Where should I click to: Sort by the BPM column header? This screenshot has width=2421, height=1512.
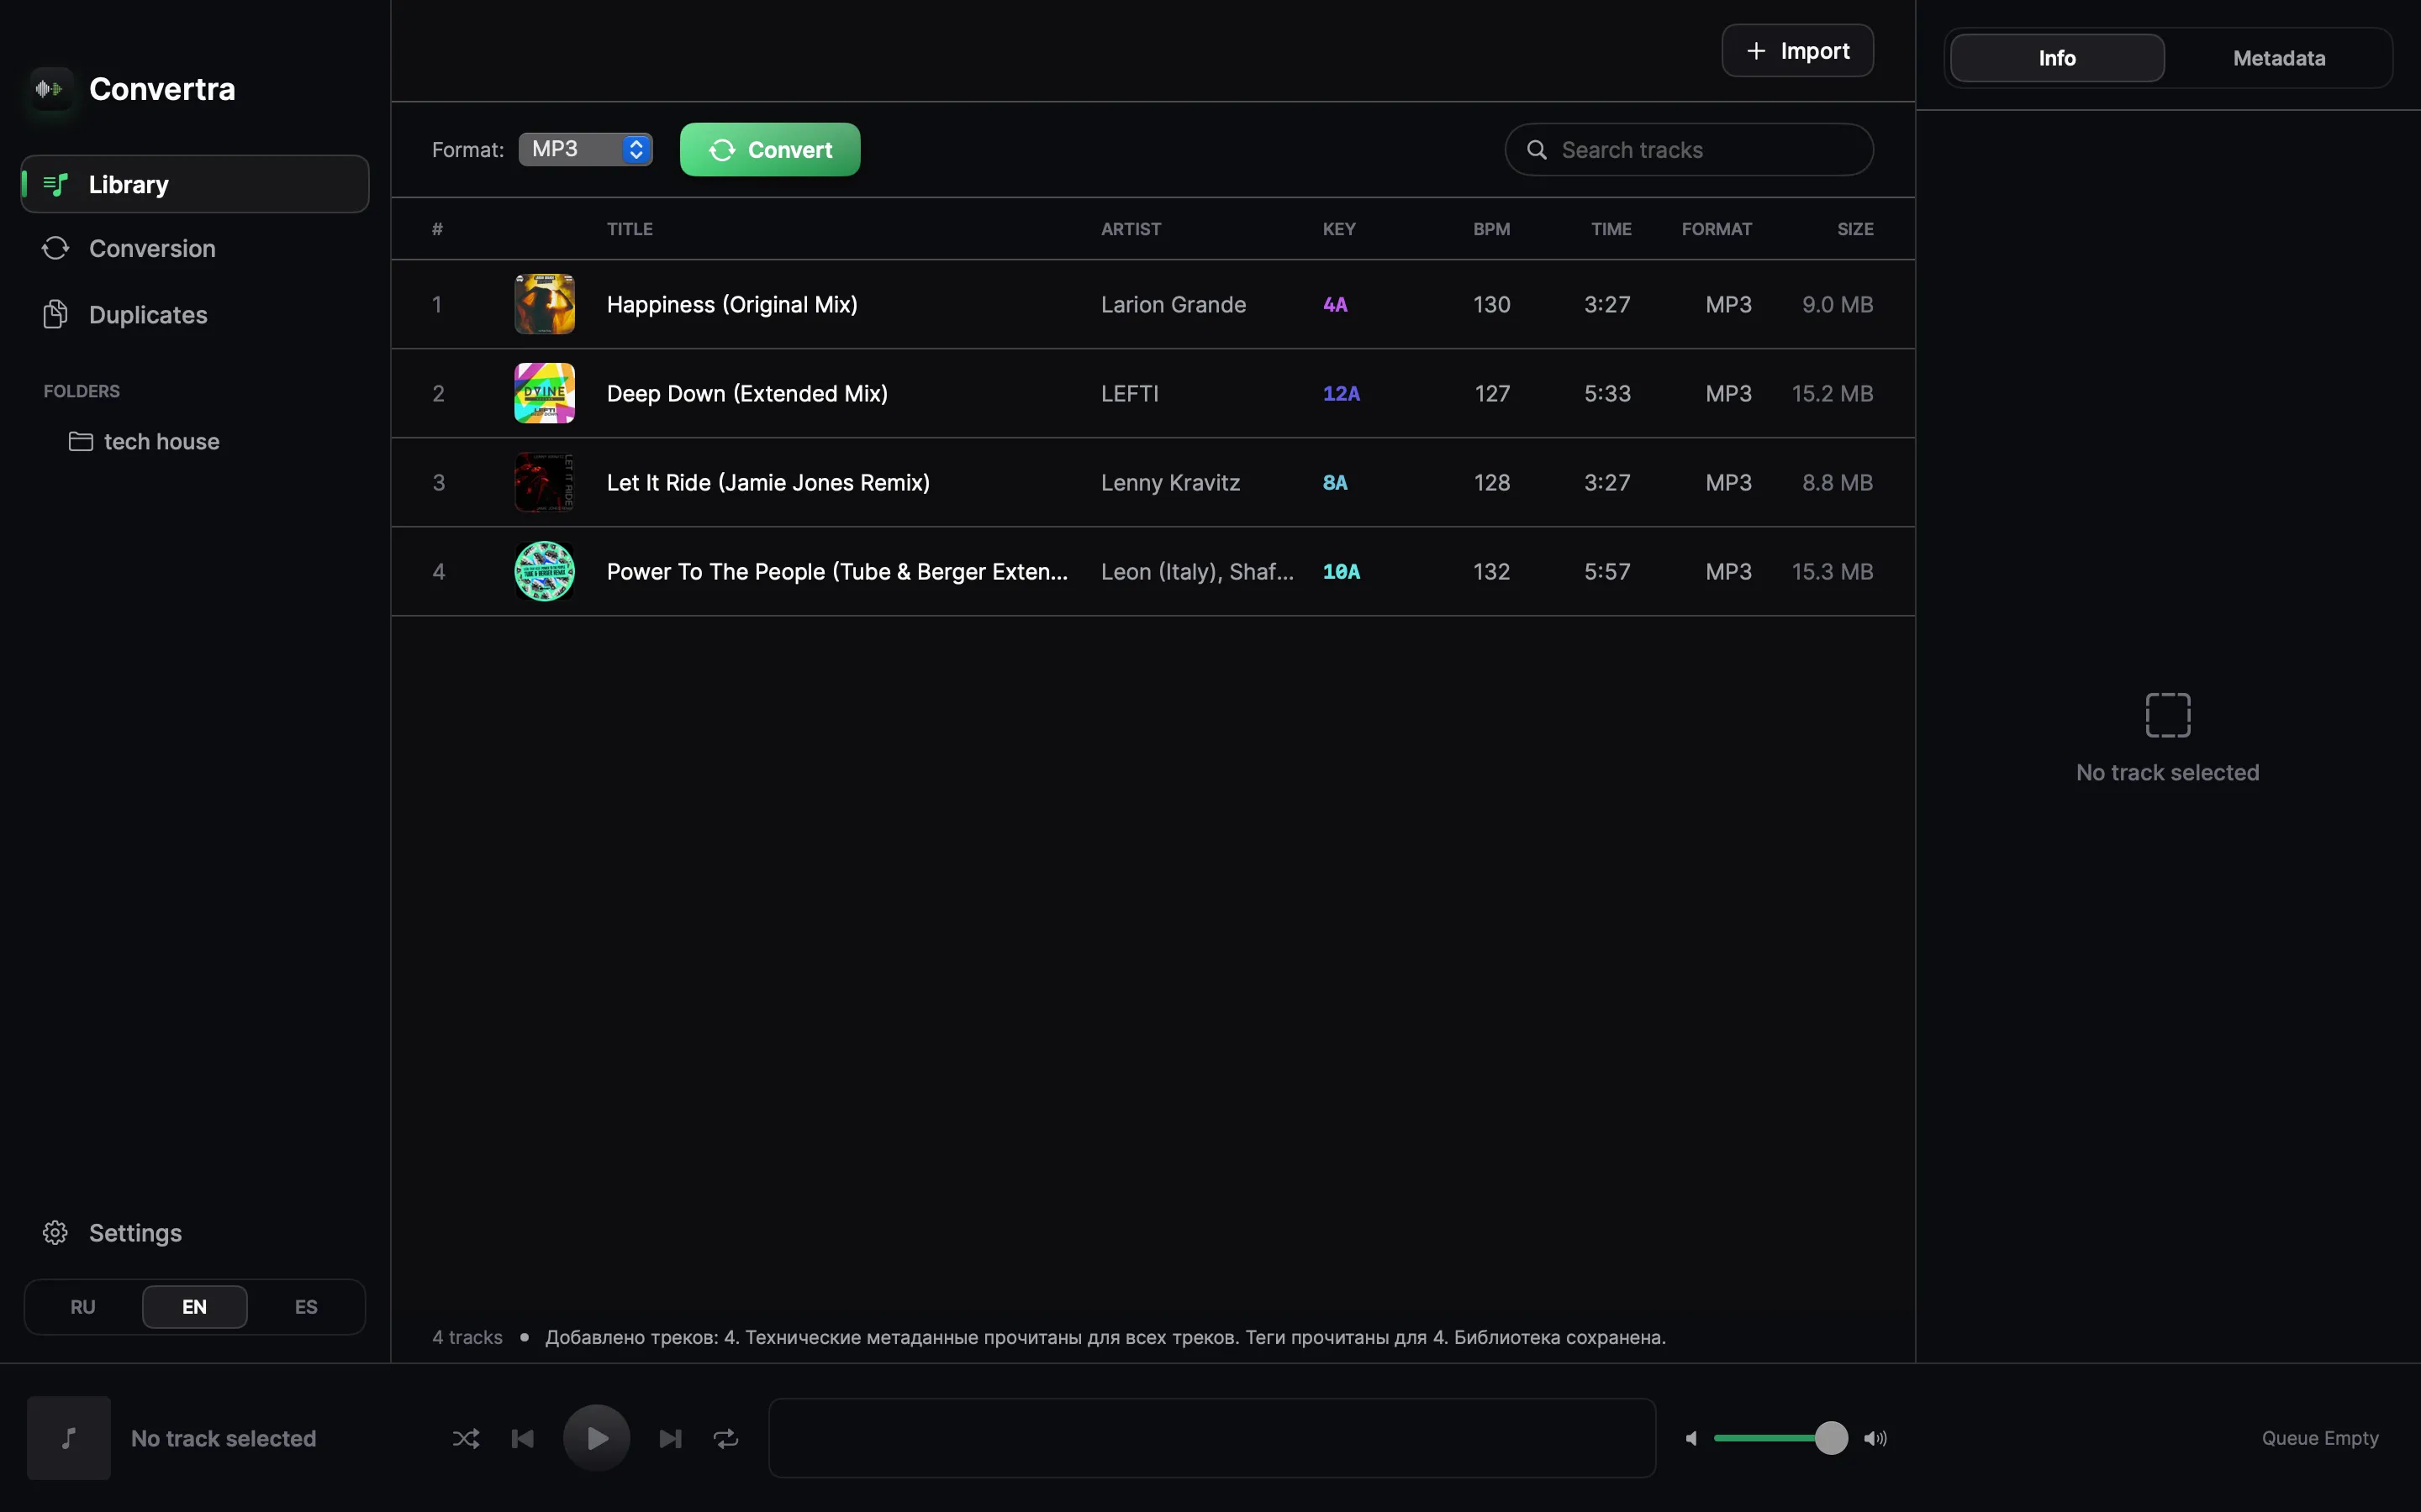point(1490,229)
